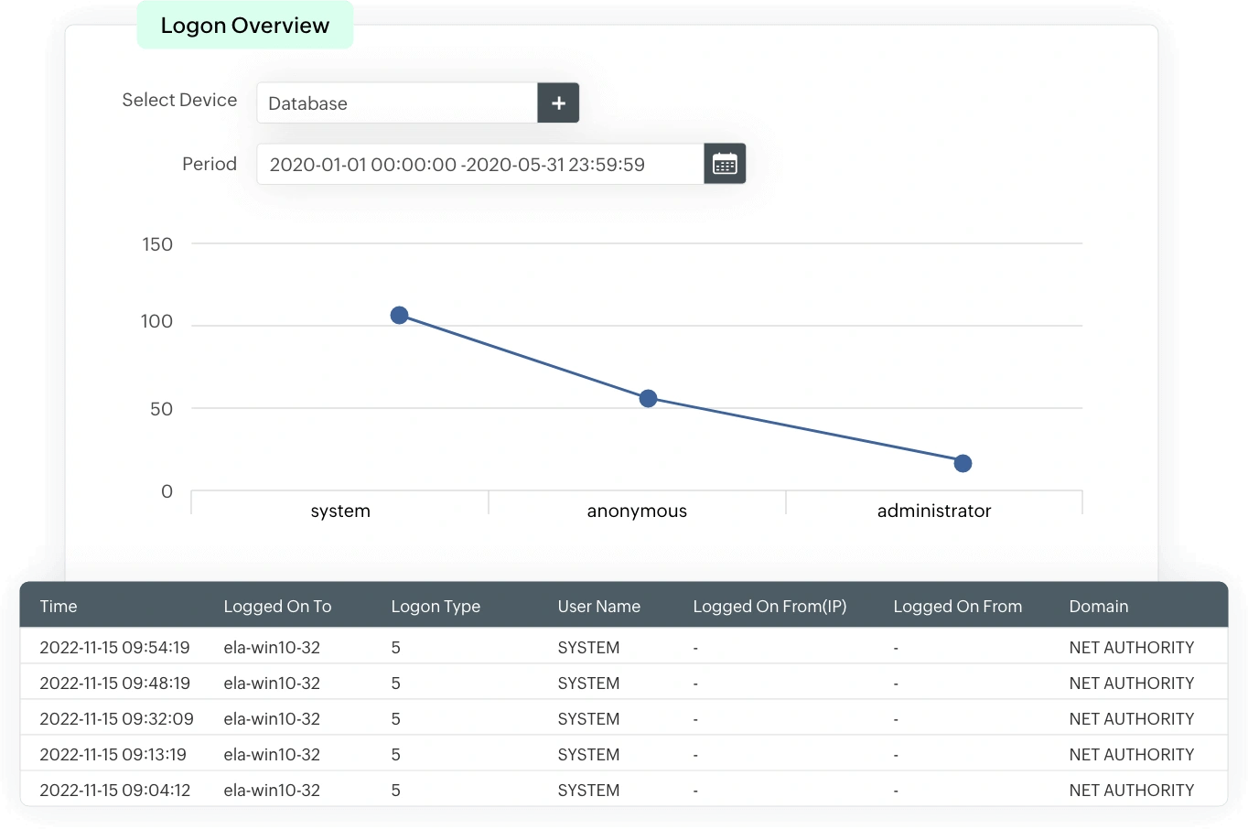
Task: Sort by Logged On To column header
Action: pyautogui.click(x=277, y=606)
